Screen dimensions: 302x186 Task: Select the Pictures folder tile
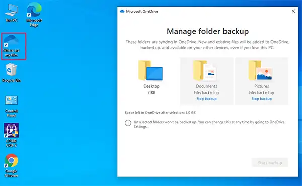click(262, 81)
